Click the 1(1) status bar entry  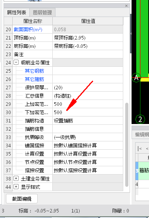pos(76,211)
